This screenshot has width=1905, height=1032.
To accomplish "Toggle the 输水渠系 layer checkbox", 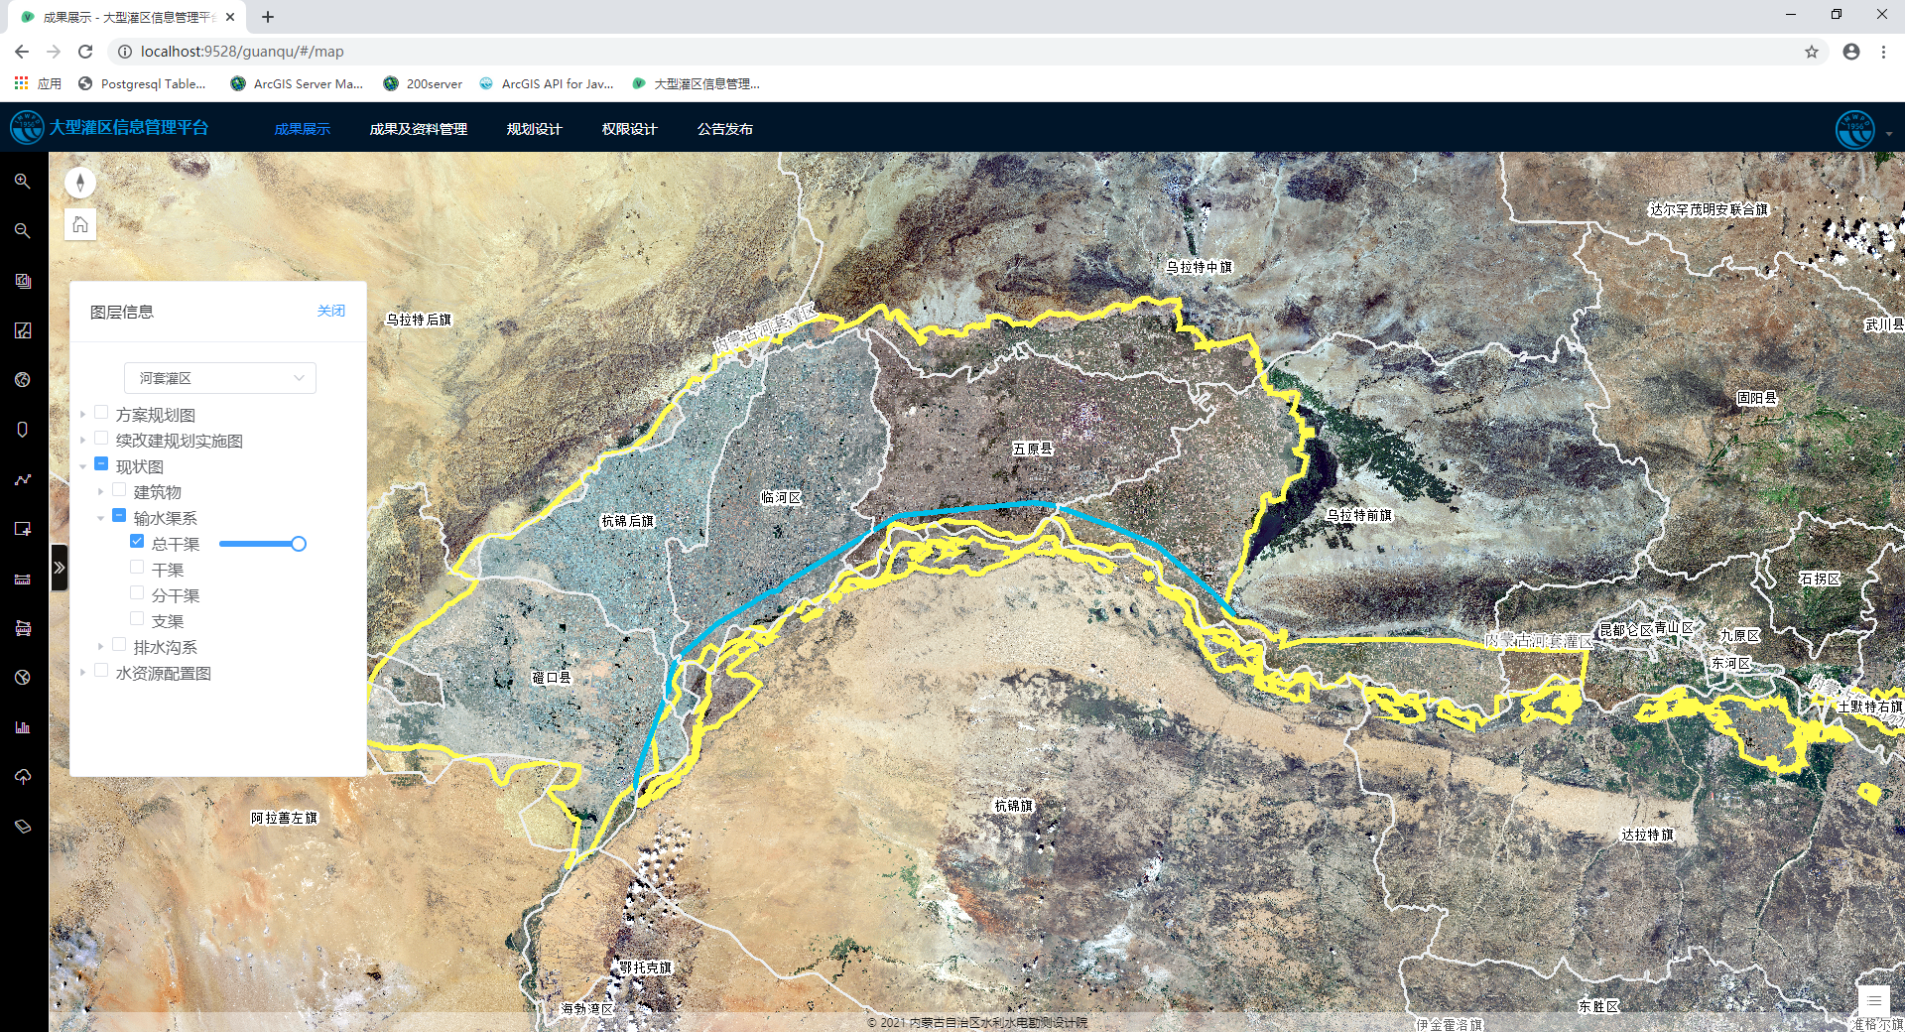I will pyautogui.click(x=119, y=516).
